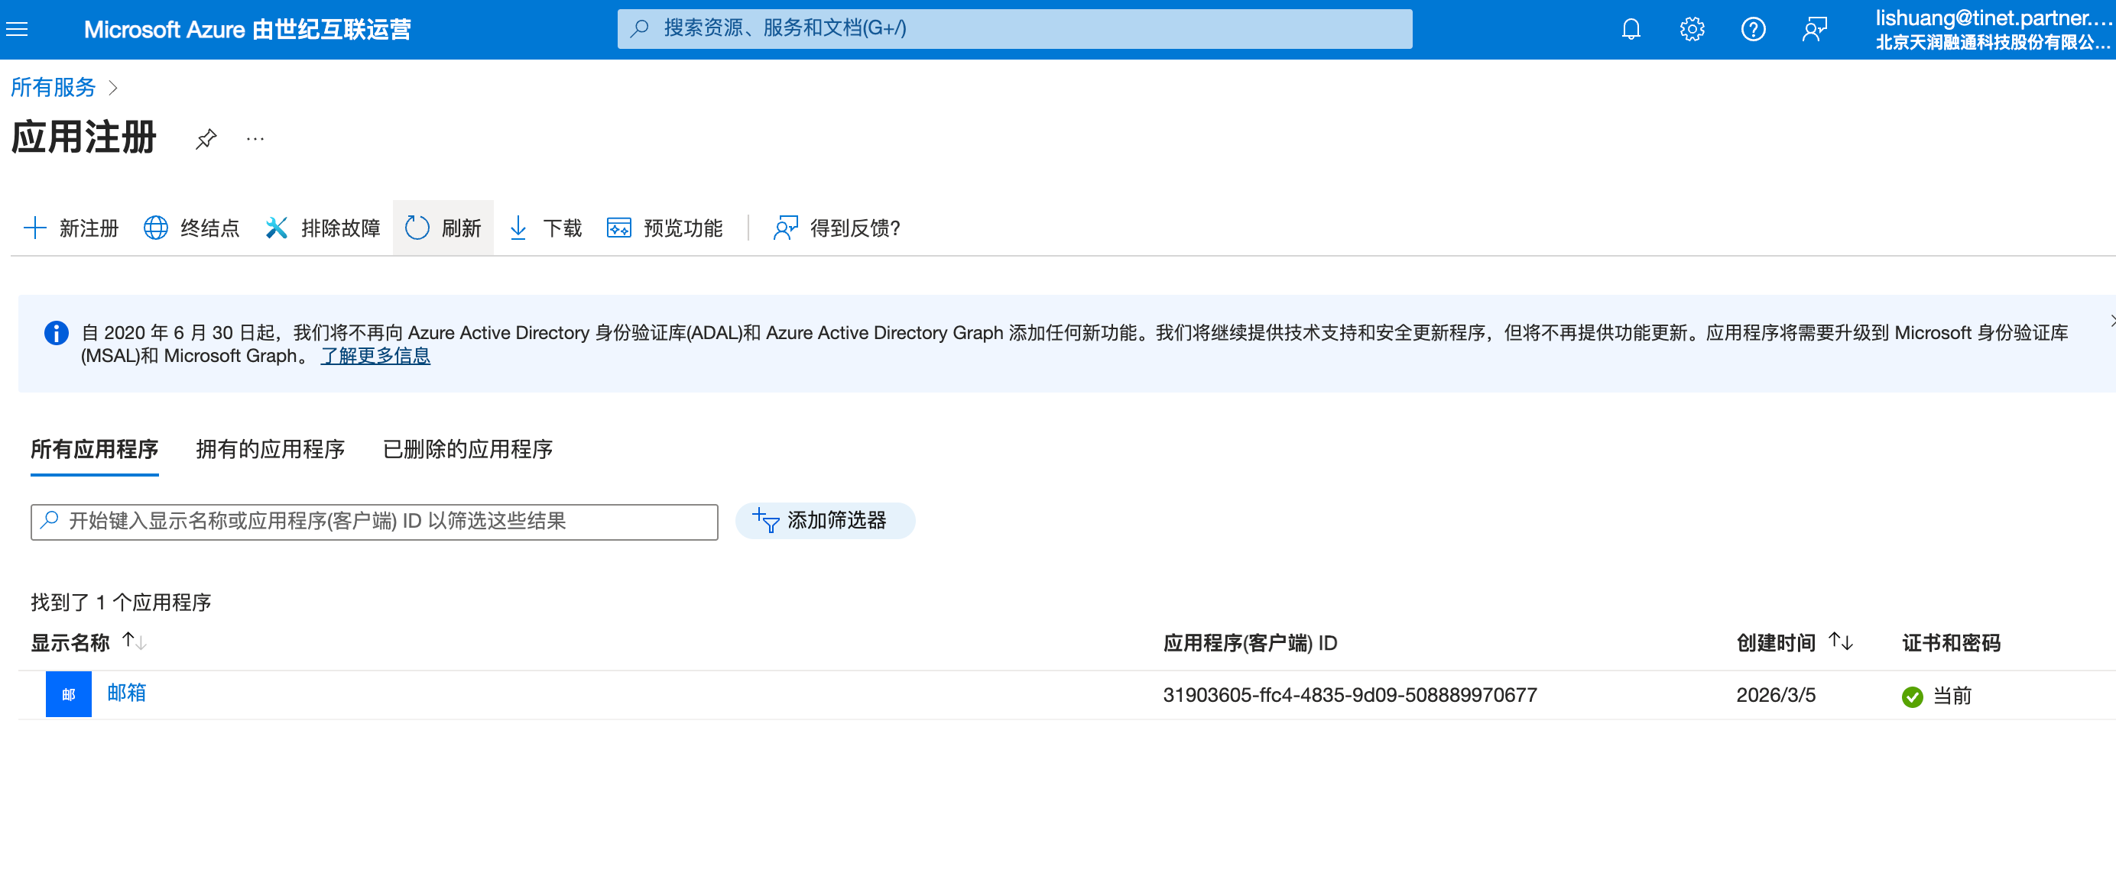Open the 了解更多信息 link

tap(375, 355)
